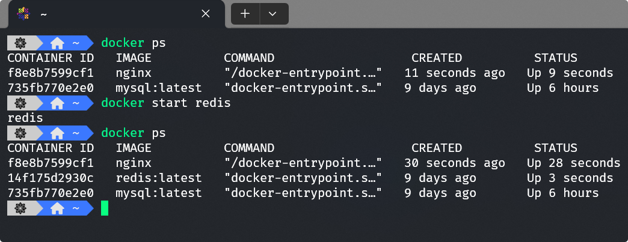Click the "Up 3 seconds" status text
The height and width of the screenshot is (242, 628).
point(570,178)
